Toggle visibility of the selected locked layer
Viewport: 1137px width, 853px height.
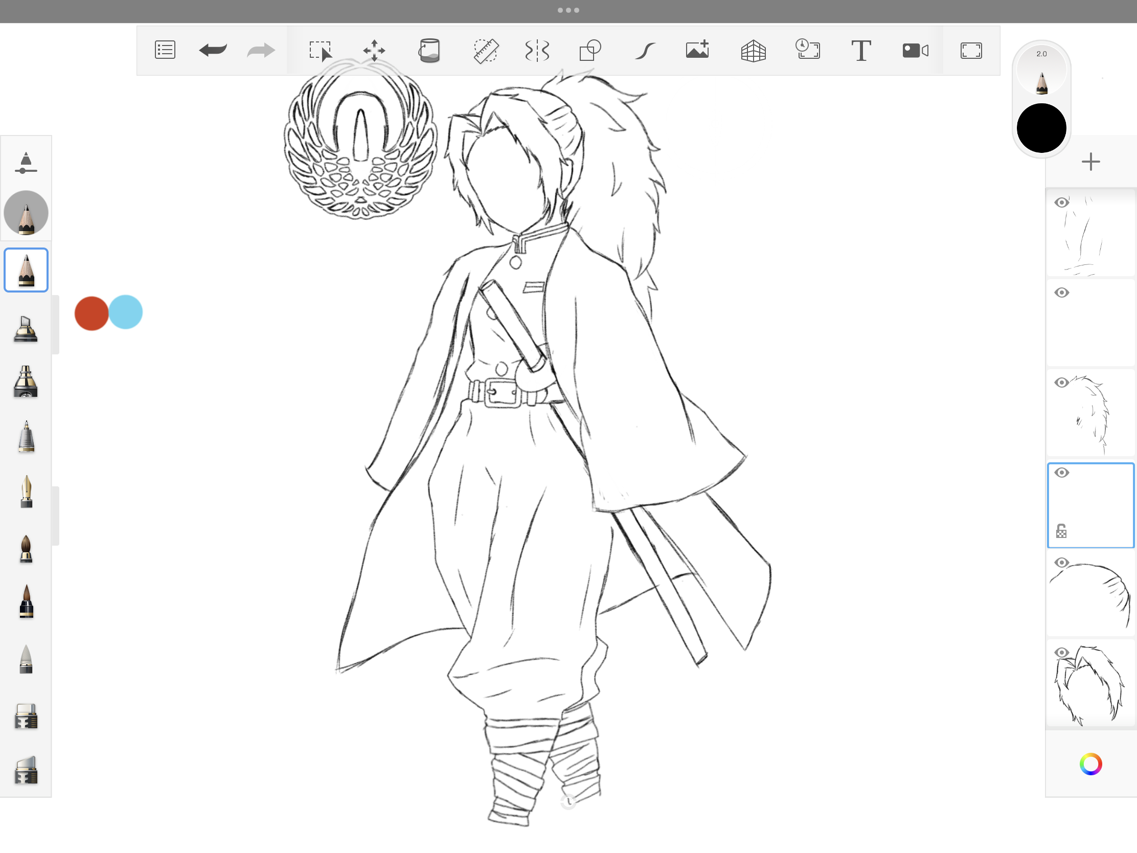(1061, 473)
